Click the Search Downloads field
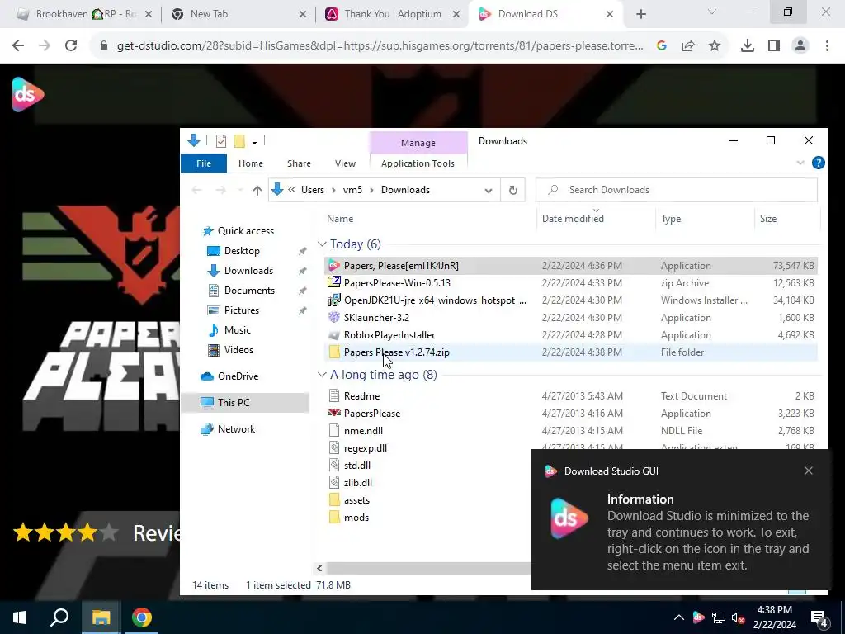Viewport: 845px width, 634px height. pos(677,190)
